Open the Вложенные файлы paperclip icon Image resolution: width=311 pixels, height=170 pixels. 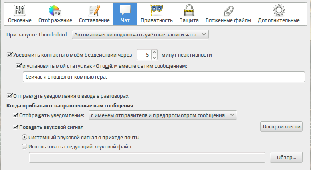[x=228, y=11]
